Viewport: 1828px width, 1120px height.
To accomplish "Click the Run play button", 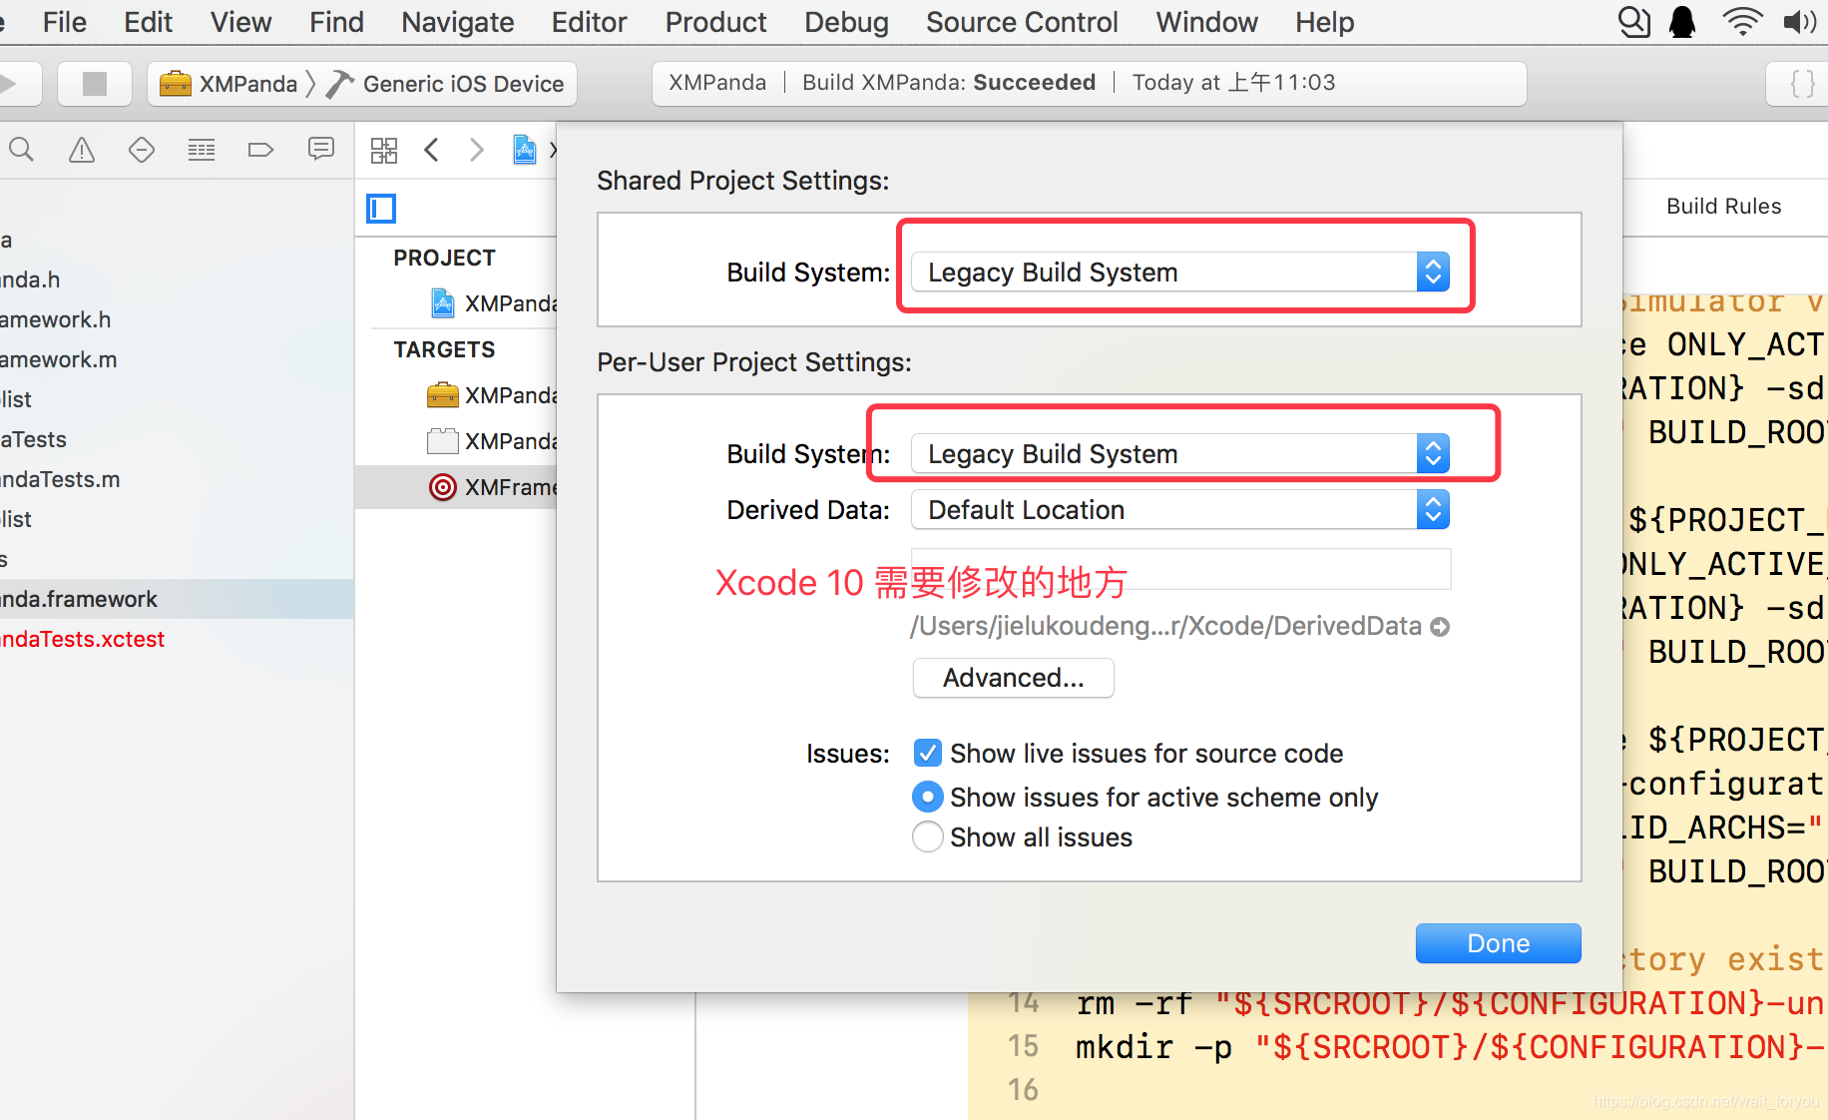I will [x=10, y=84].
